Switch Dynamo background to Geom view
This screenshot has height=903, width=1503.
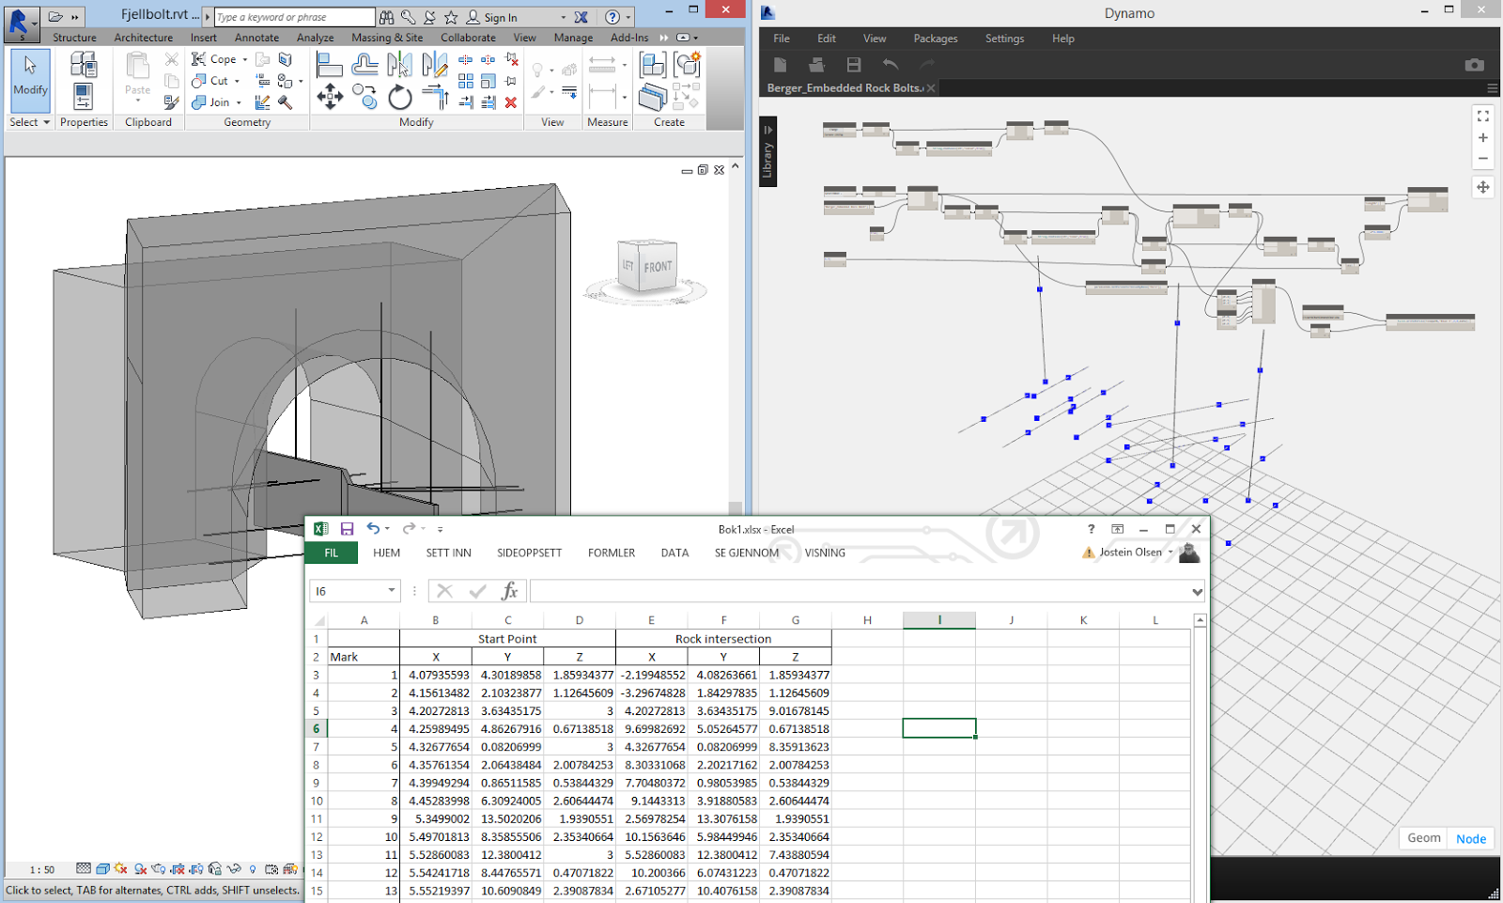point(1423,838)
